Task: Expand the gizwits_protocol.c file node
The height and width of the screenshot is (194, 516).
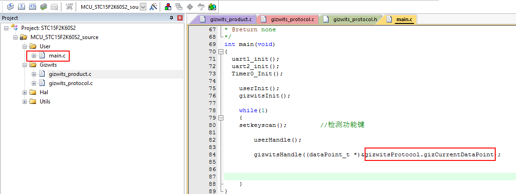Action: click(x=34, y=83)
